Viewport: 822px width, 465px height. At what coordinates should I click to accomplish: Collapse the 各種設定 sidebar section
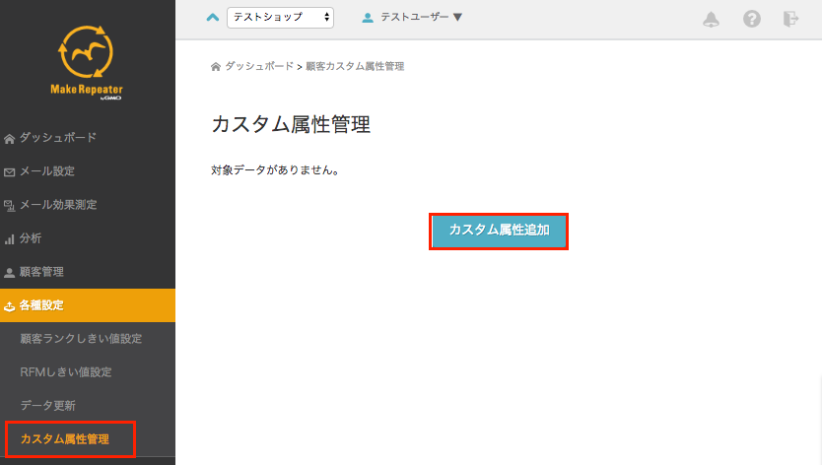click(40, 305)
